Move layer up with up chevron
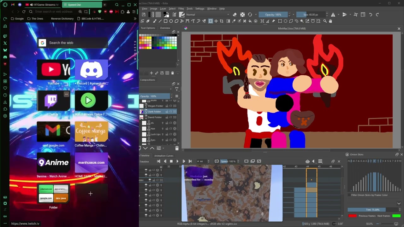Image resolution: width=404 pixels, height=227 pixels. (152, 148)
